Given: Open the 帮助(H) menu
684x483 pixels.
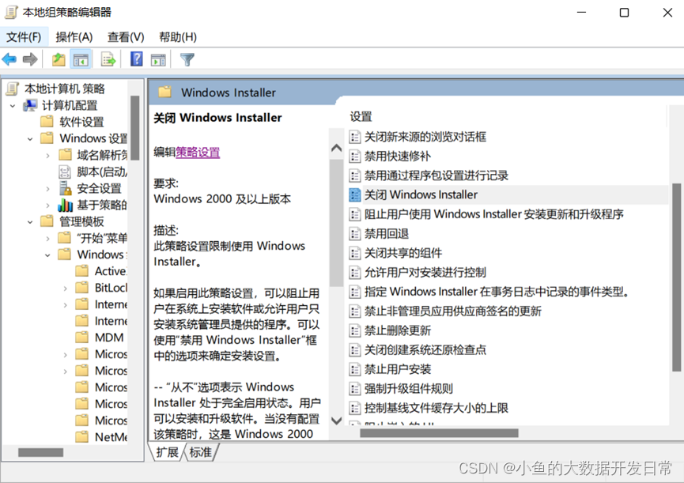Looking at the screenshot, I should 178,37.
